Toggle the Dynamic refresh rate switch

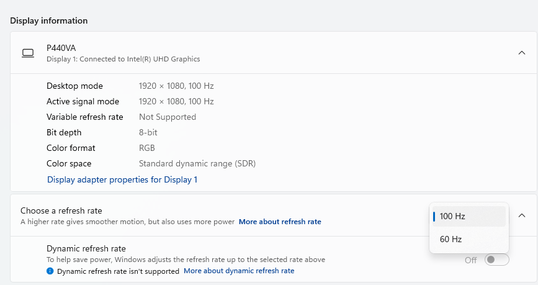tap(496, 260)
